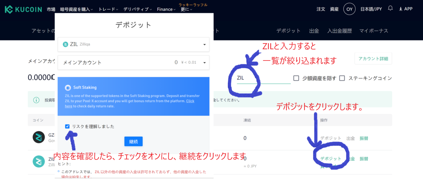Switch to the 出金 tab in sub-navigation

tap(314, 31)
